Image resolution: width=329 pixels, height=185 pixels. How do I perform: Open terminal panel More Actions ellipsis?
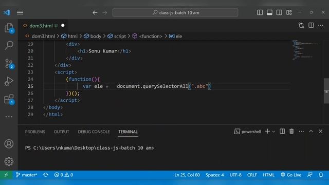(301, 132)
